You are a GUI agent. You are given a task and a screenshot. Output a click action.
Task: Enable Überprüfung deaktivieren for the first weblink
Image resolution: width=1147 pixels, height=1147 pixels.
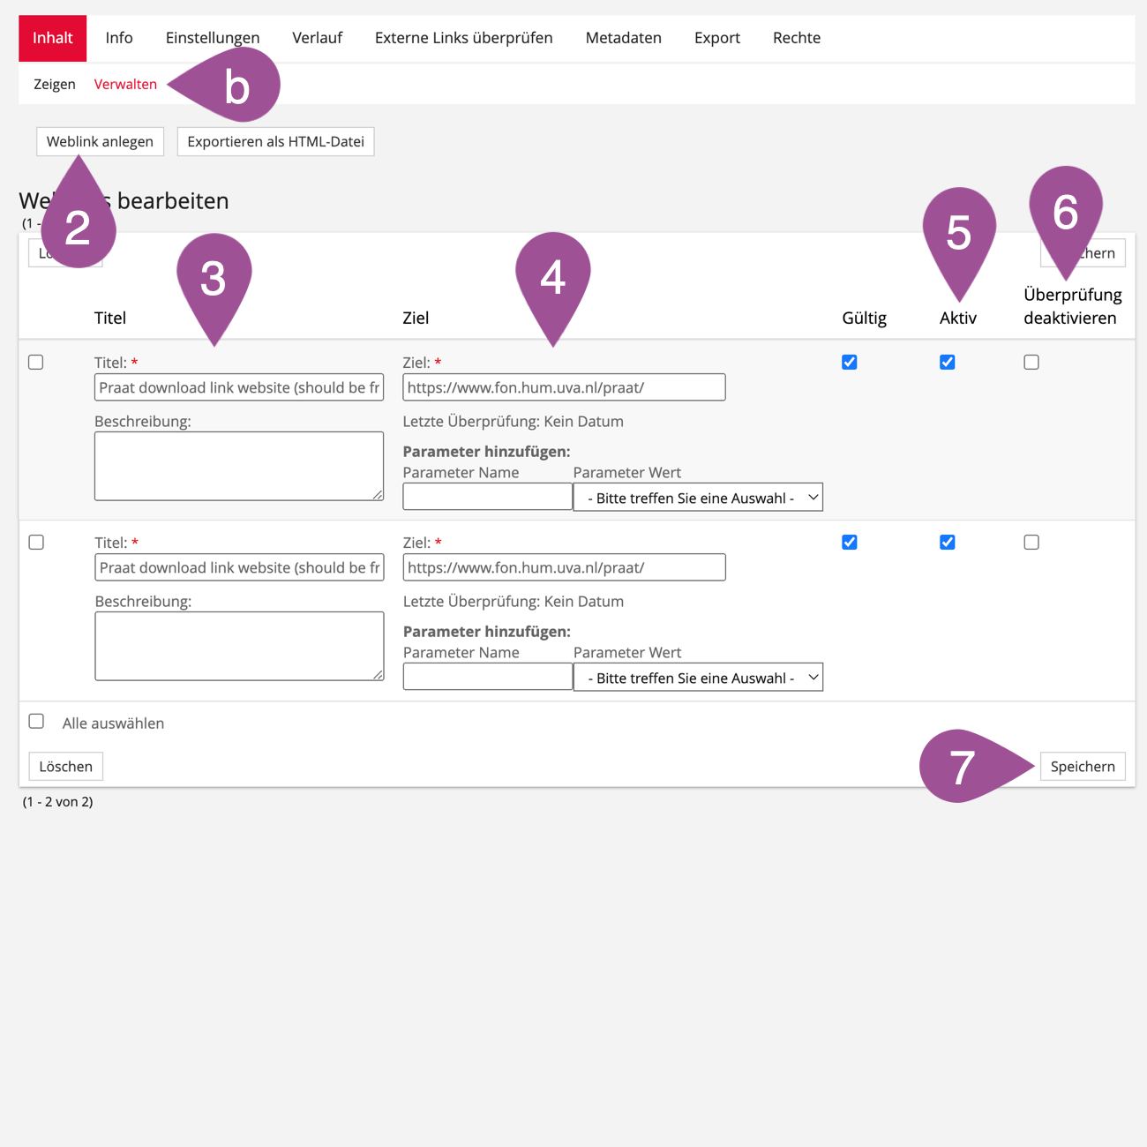[1031, 363]
